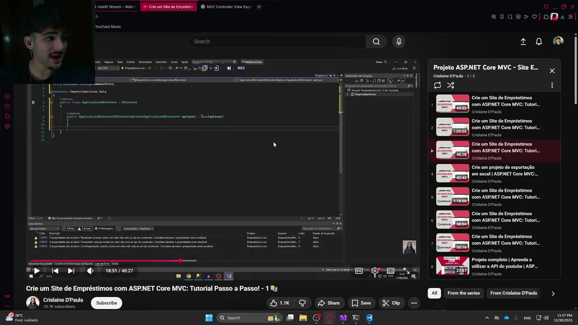Open more actions menu below video
The image size is (578, 325).
[x=414, y=303]
